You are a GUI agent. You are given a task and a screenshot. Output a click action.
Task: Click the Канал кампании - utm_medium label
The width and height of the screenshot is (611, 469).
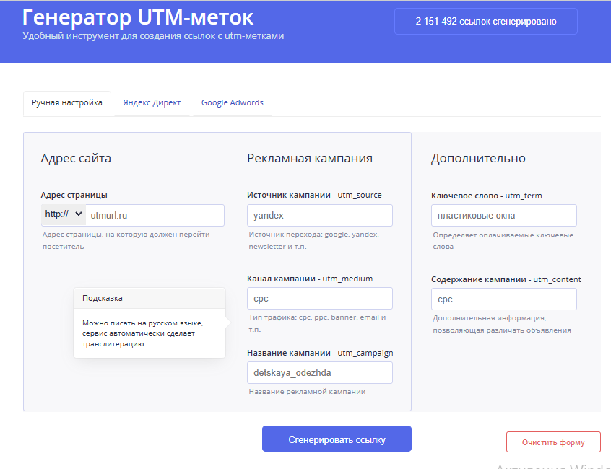pos(310,279)
